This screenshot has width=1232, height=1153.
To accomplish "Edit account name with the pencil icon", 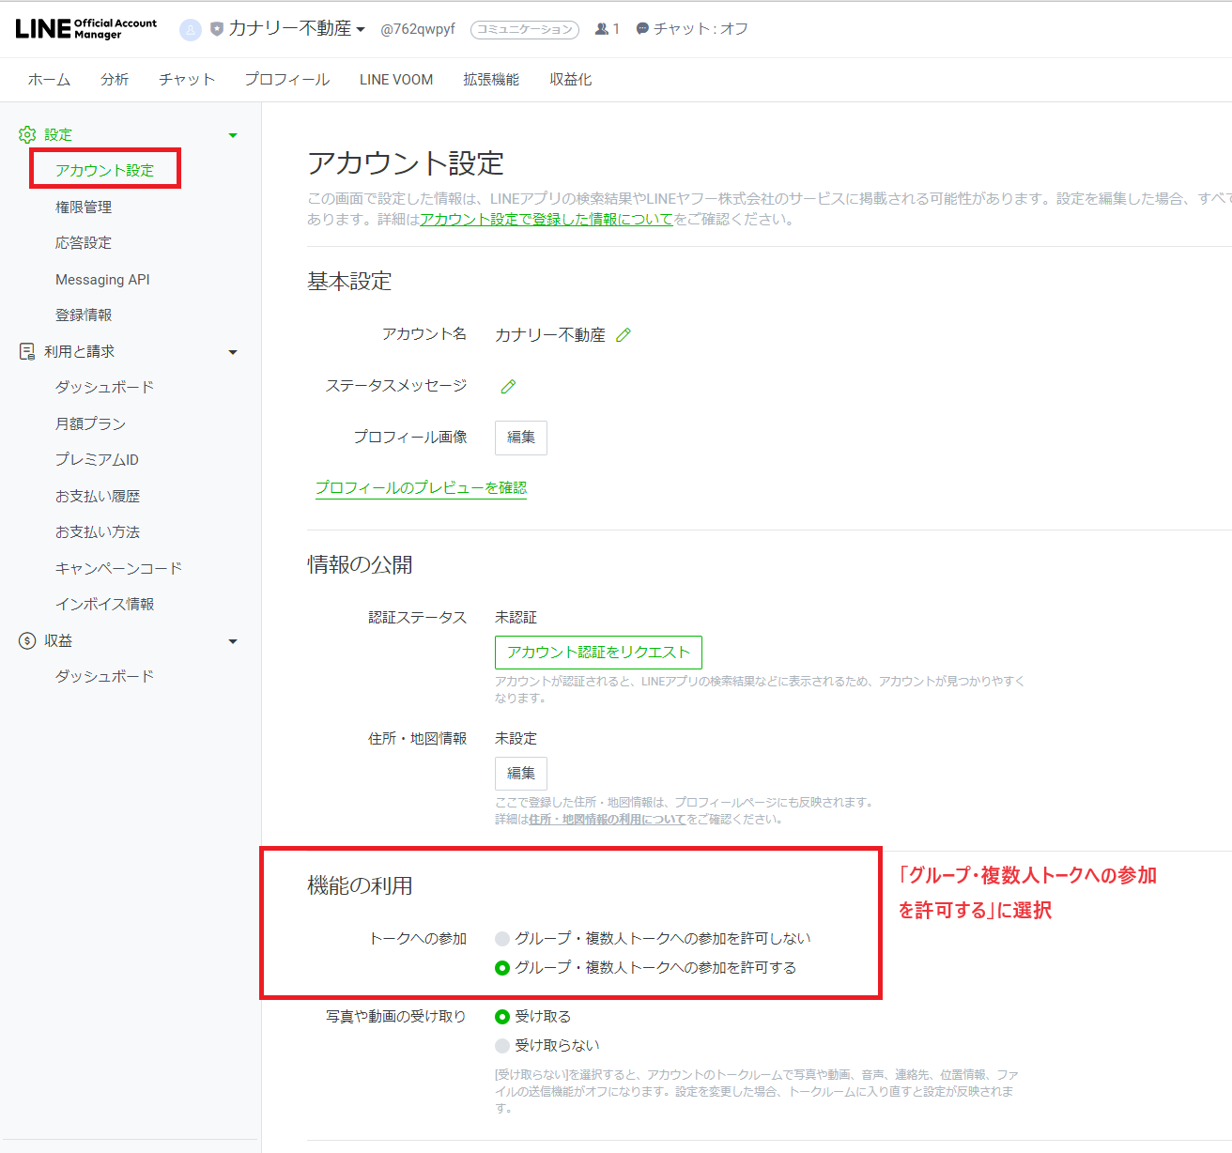I will 624,335.
